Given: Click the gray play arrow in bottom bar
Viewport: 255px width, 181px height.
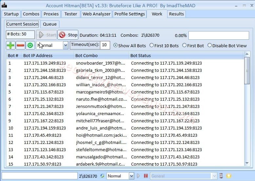Looking at the screenshot, I should [138, 176].
